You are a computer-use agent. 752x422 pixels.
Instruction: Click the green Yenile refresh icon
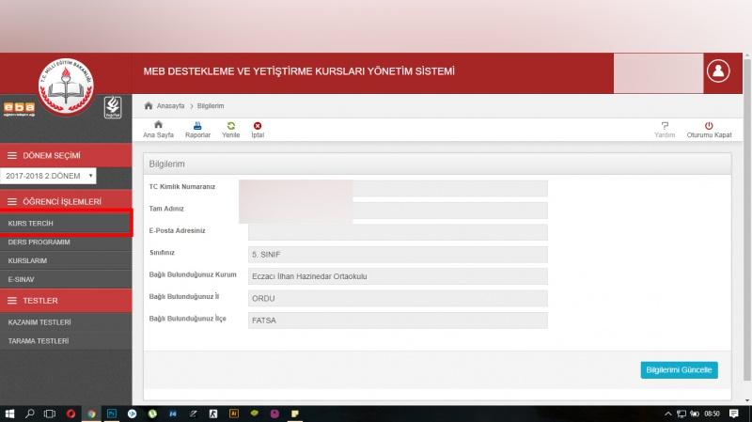[x=230, y=125]
